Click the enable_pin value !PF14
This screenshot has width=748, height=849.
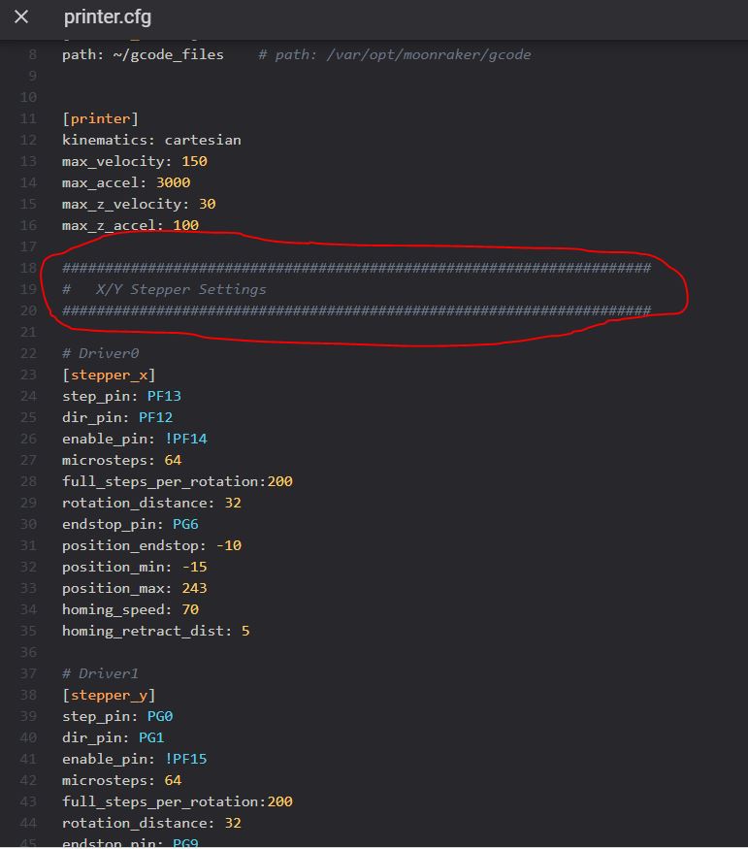(x=185, y=439)
